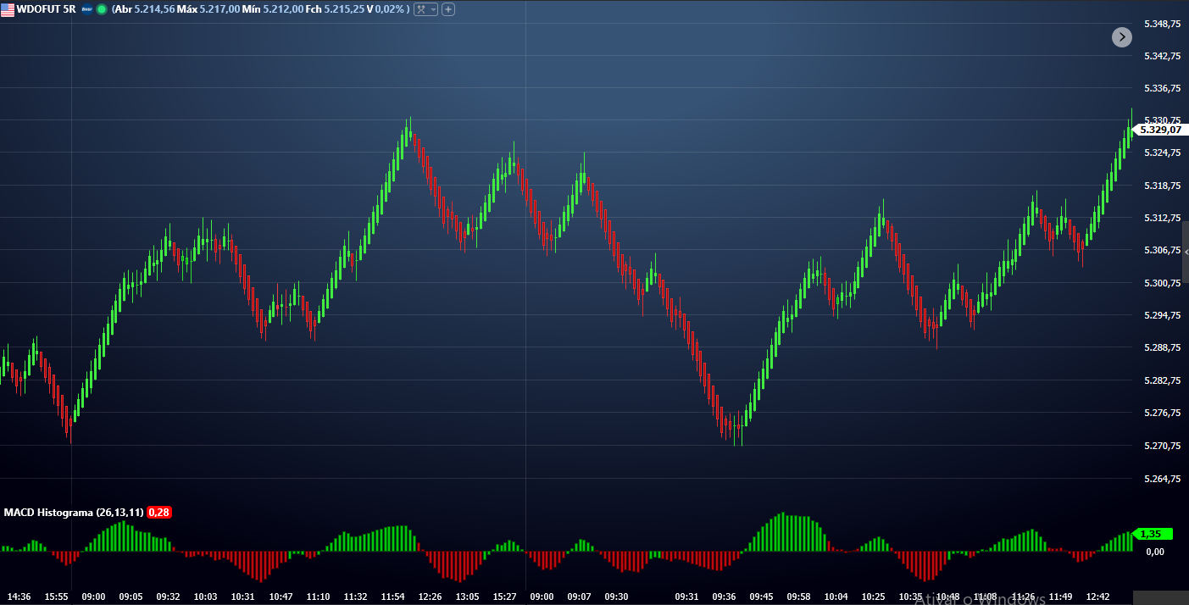Image resolution: width=1189 pixels, height=605 pixels.
Task: Click the Abr opening price value 5.214,56
Action: [x=154, y=9]
